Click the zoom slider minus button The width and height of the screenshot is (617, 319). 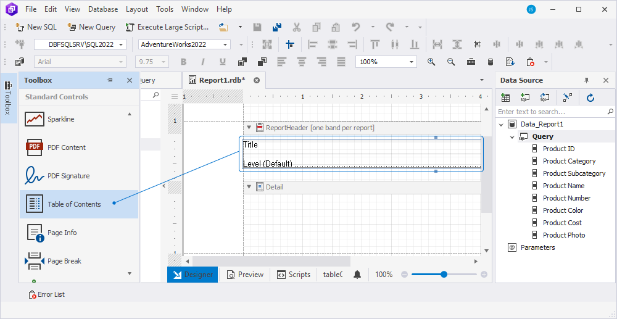coord(405,275)
